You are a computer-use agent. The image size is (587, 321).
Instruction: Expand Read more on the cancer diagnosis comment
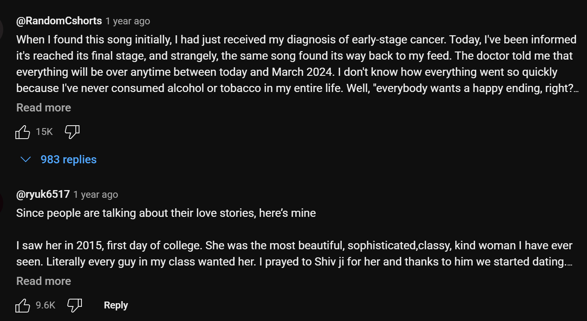(43, 108)
